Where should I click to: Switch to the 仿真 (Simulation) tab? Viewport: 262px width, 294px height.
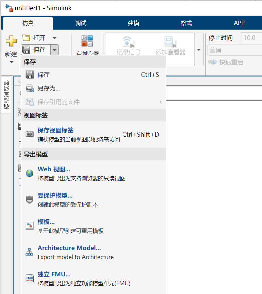28,23
